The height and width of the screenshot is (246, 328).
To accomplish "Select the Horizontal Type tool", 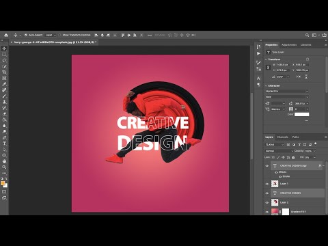I will 4,143.
